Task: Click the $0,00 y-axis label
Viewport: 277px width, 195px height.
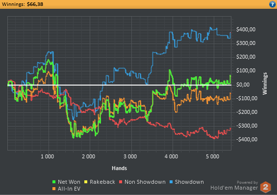Action: pyautogui.click(x=243, y=85)
